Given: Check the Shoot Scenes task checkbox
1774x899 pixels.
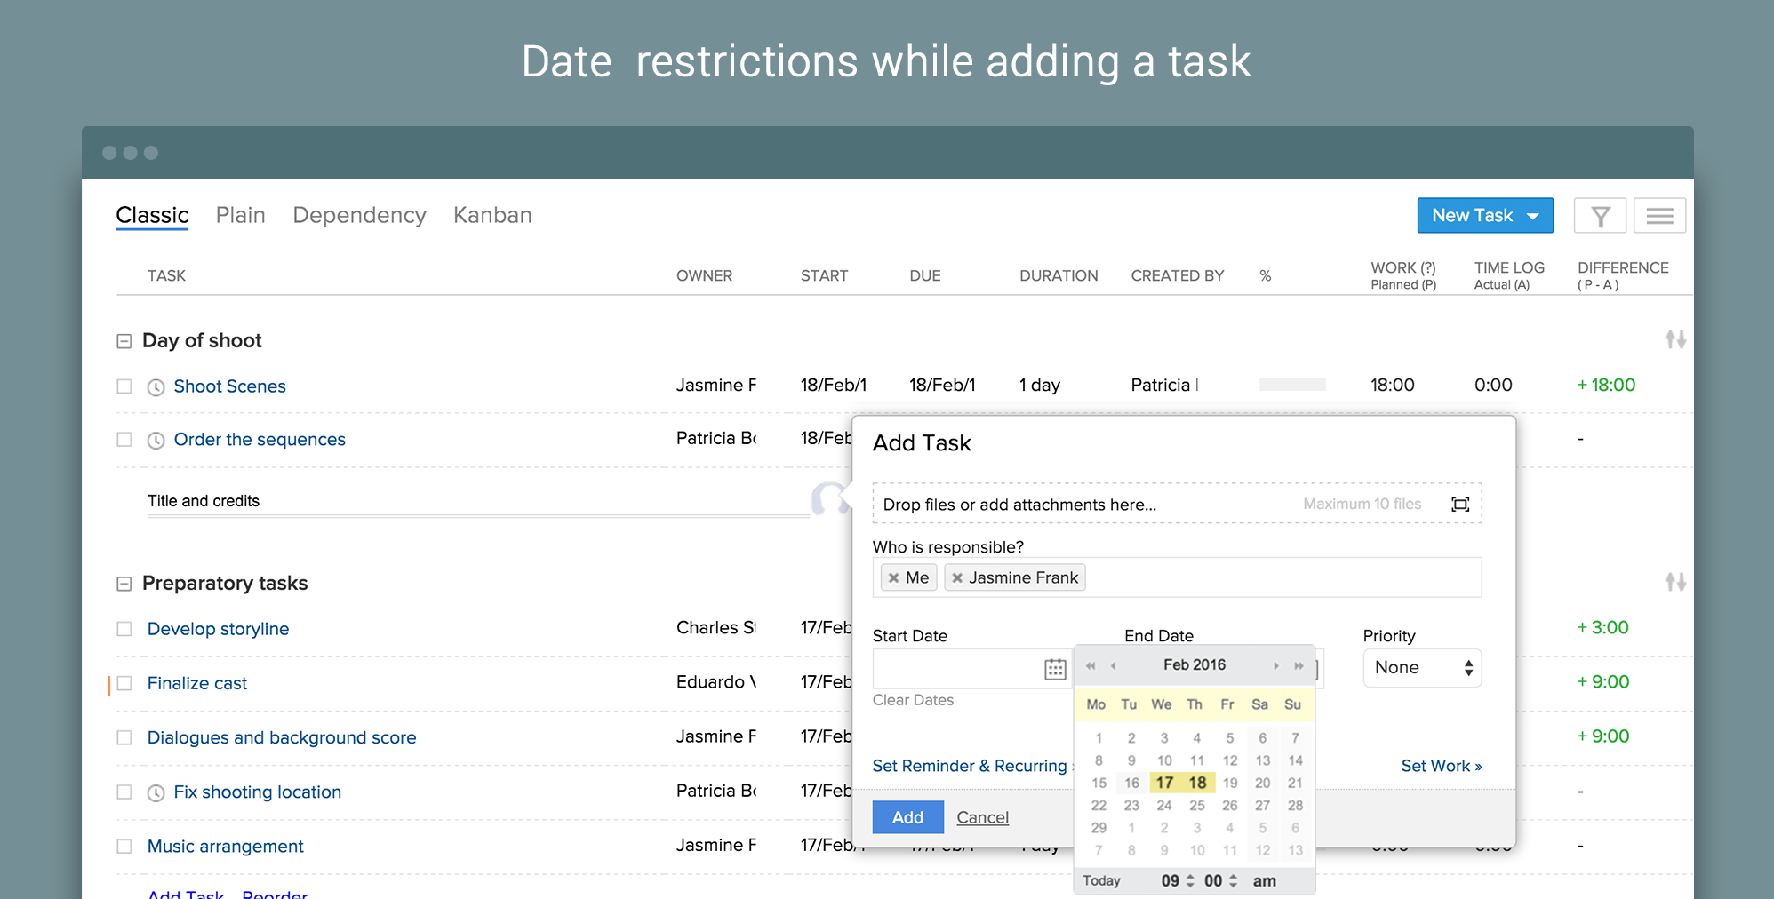Looking at the screenshot, I should pos(124,386).
